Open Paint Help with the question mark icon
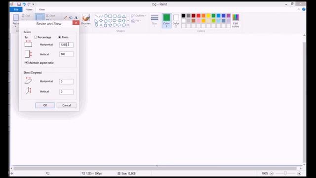Screen dimensions: 316x178 pyautogui.click(x=304, y=9)
